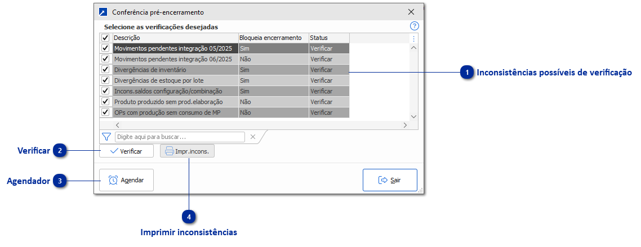Open the grid's three-dots options icon

[413, 38]
